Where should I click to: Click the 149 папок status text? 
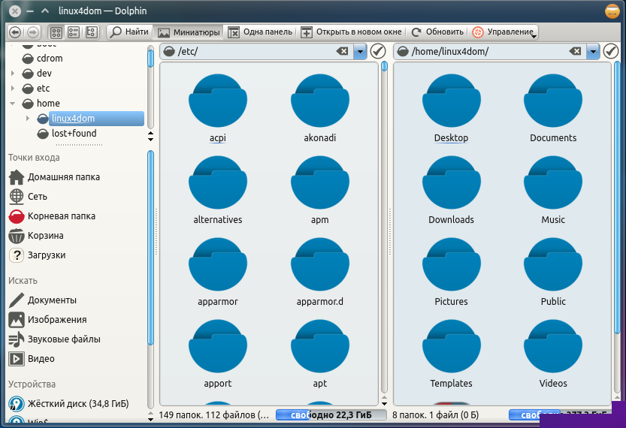click(213, 415)
